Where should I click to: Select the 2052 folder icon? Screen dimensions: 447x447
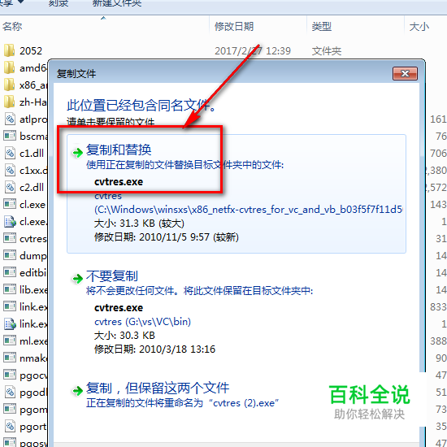point(10,50)
